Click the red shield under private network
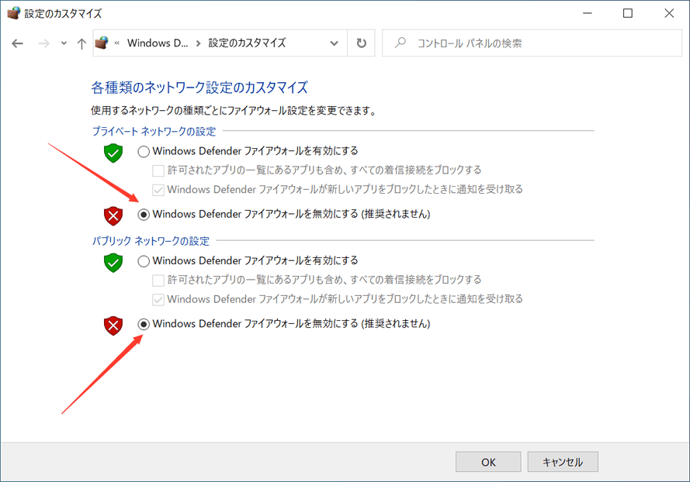Viewport: 690px width, 482px height. tap(113, 215)
